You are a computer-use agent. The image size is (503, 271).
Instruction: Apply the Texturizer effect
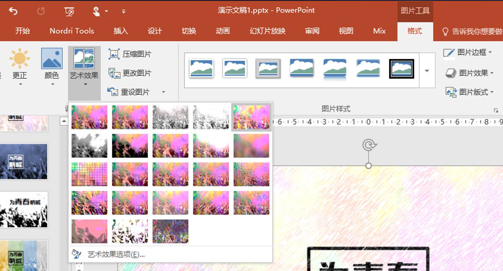coord(130,203)
